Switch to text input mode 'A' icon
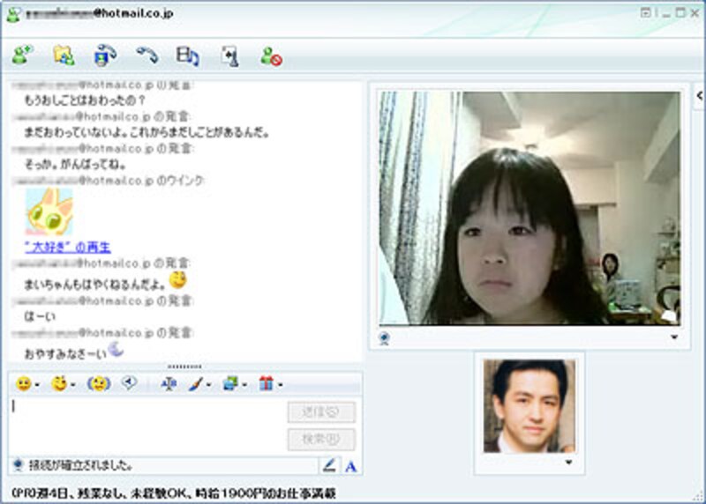 [x=350, y=465]
